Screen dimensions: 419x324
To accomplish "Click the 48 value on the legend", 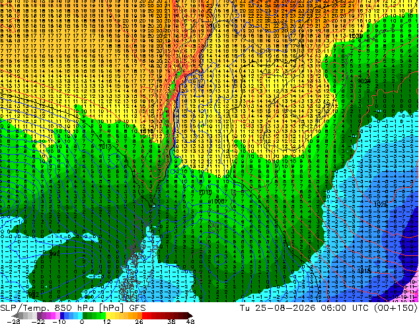I will click(x=190, y=321).
